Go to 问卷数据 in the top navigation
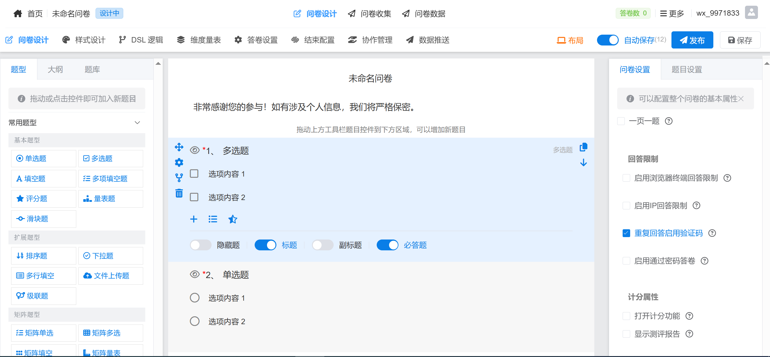 [424, 14]
